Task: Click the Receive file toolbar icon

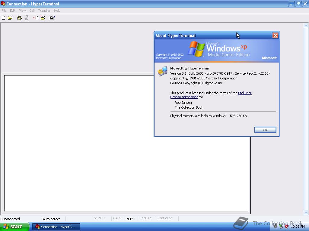Action: click(43, 18)
